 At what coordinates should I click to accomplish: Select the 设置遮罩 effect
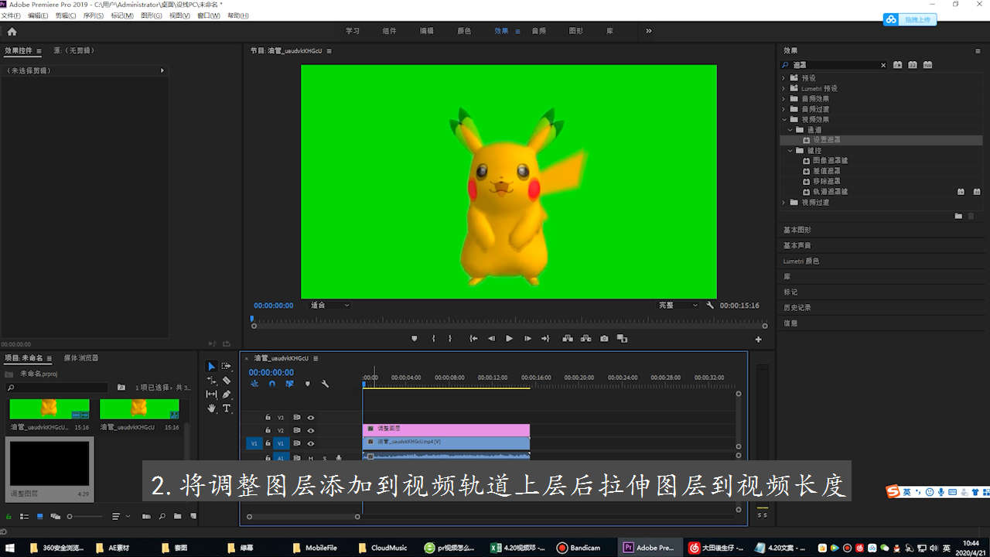826,140
